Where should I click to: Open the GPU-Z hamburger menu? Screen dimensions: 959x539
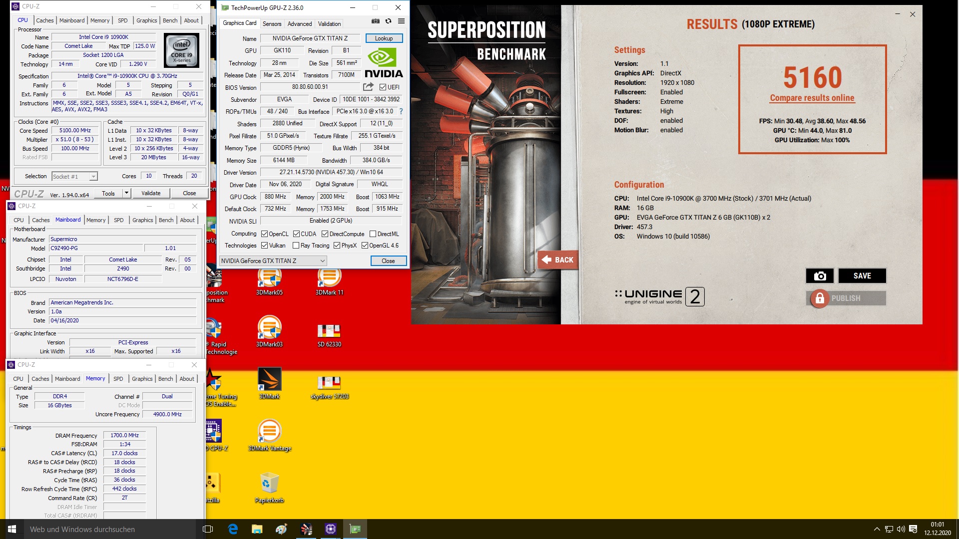[x=401, y=21]
